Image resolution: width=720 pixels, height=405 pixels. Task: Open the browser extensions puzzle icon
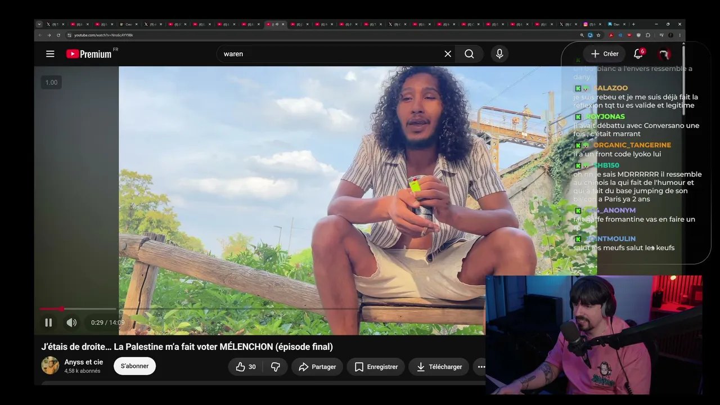click(648, 35)
